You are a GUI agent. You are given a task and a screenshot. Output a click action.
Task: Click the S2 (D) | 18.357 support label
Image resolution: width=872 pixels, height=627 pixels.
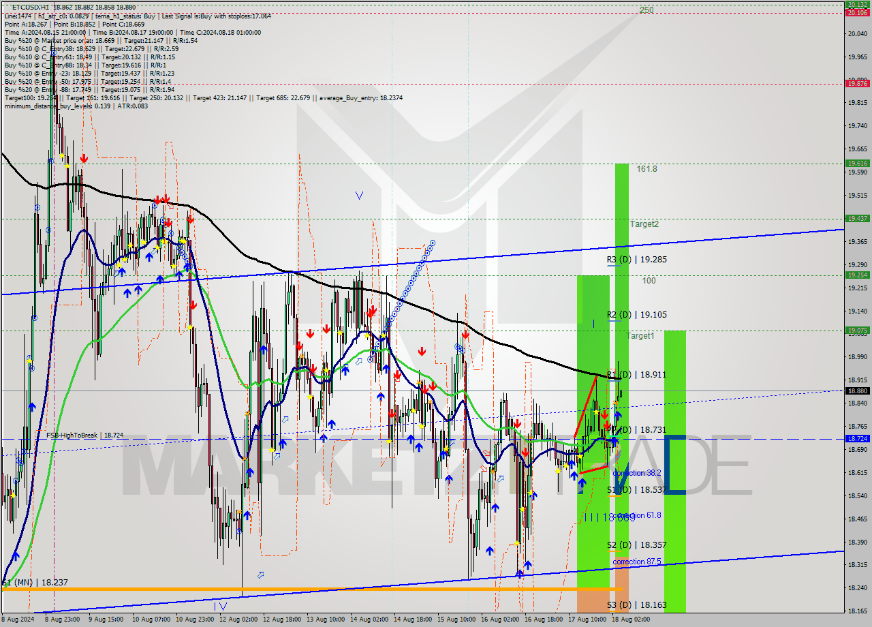pos(637,545)
